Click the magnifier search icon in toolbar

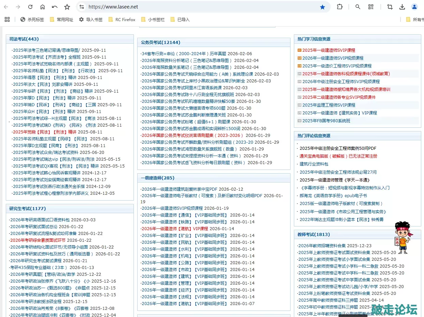(x=358, y=7)
